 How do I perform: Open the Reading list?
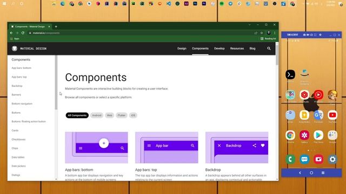point(268,39)
